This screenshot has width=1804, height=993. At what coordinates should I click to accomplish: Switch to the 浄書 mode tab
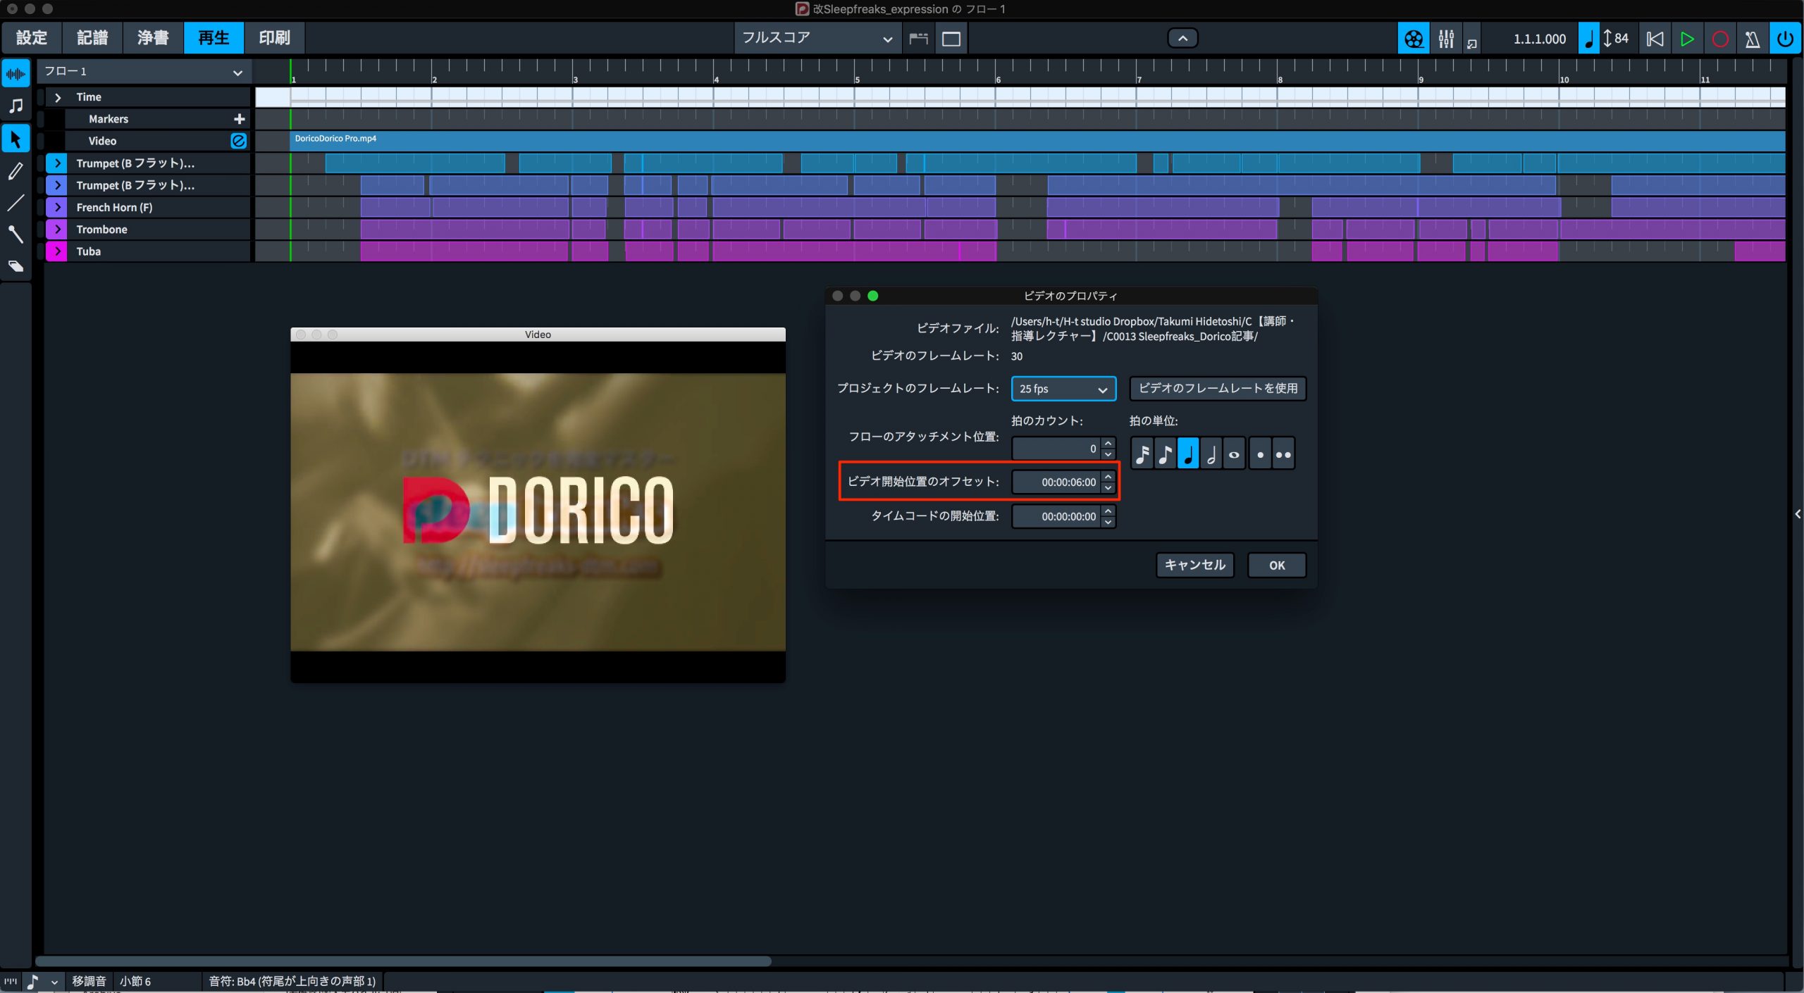[x=153, y=37]
